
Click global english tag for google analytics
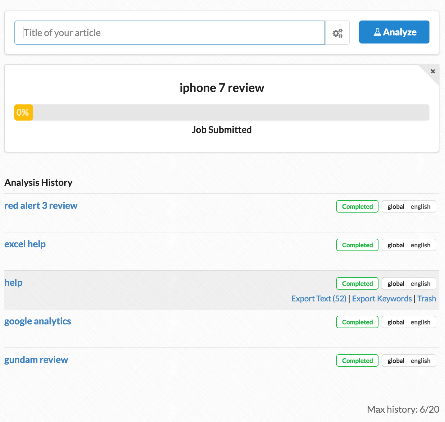click(x=409, y=322)
